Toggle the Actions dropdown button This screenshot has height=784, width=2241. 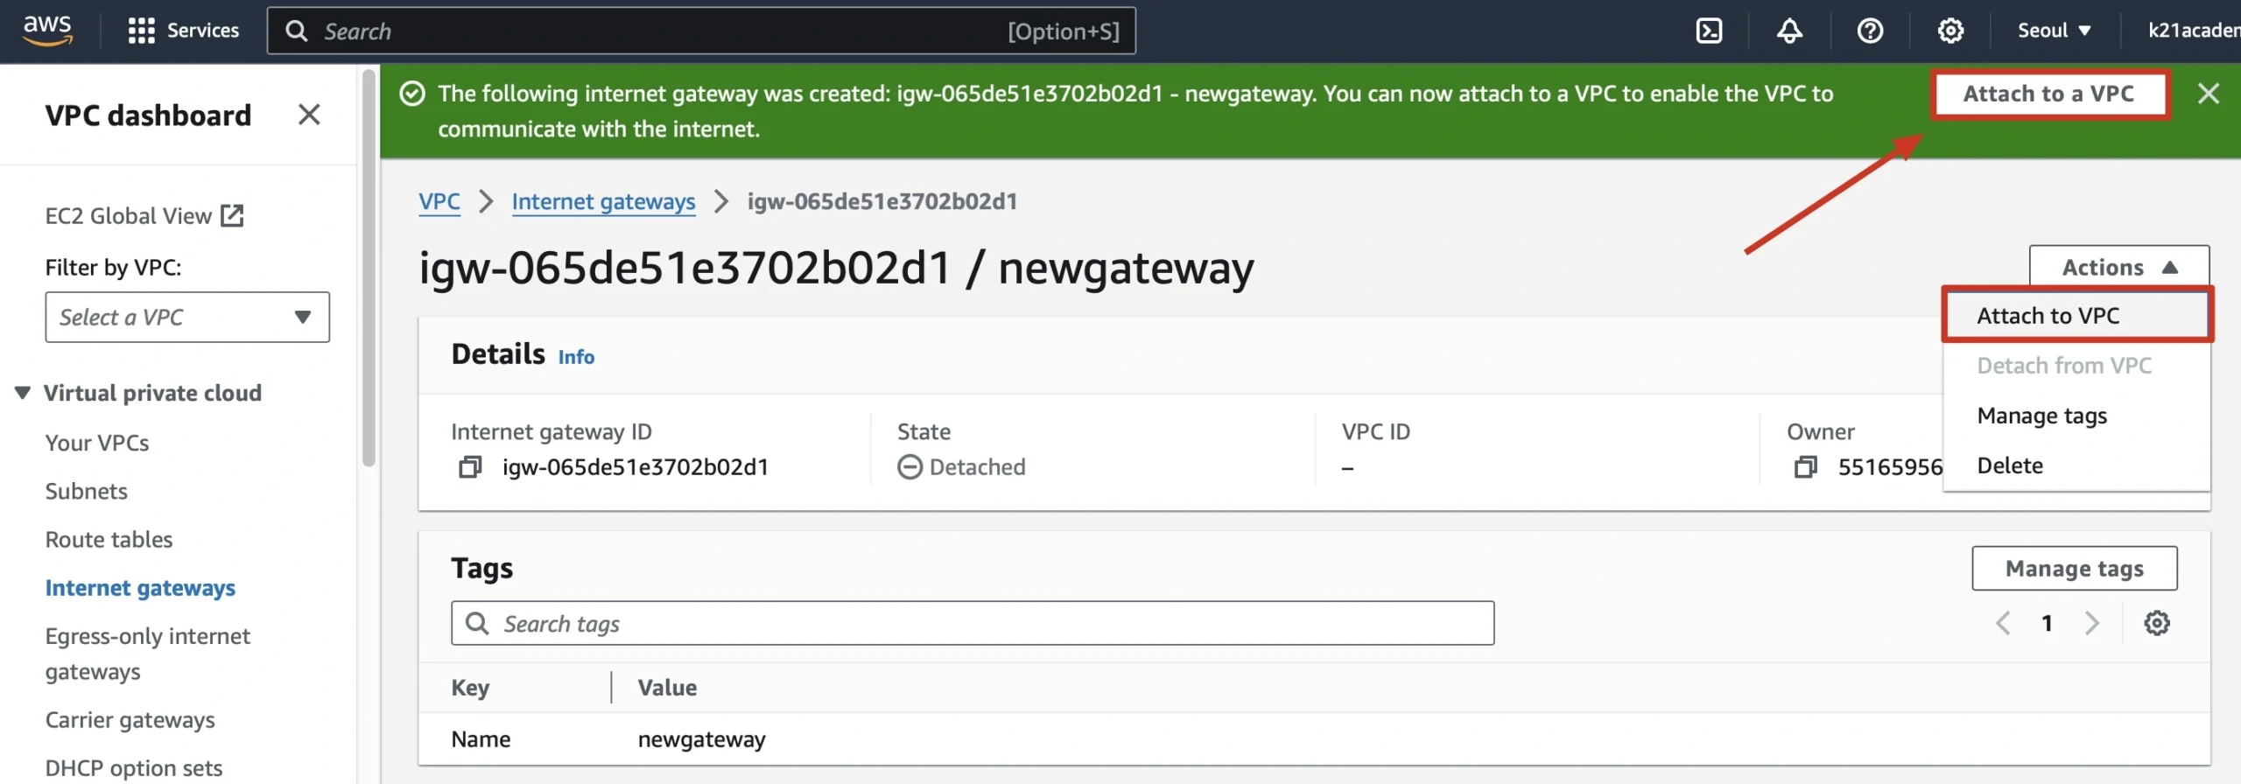point(2118,267)
